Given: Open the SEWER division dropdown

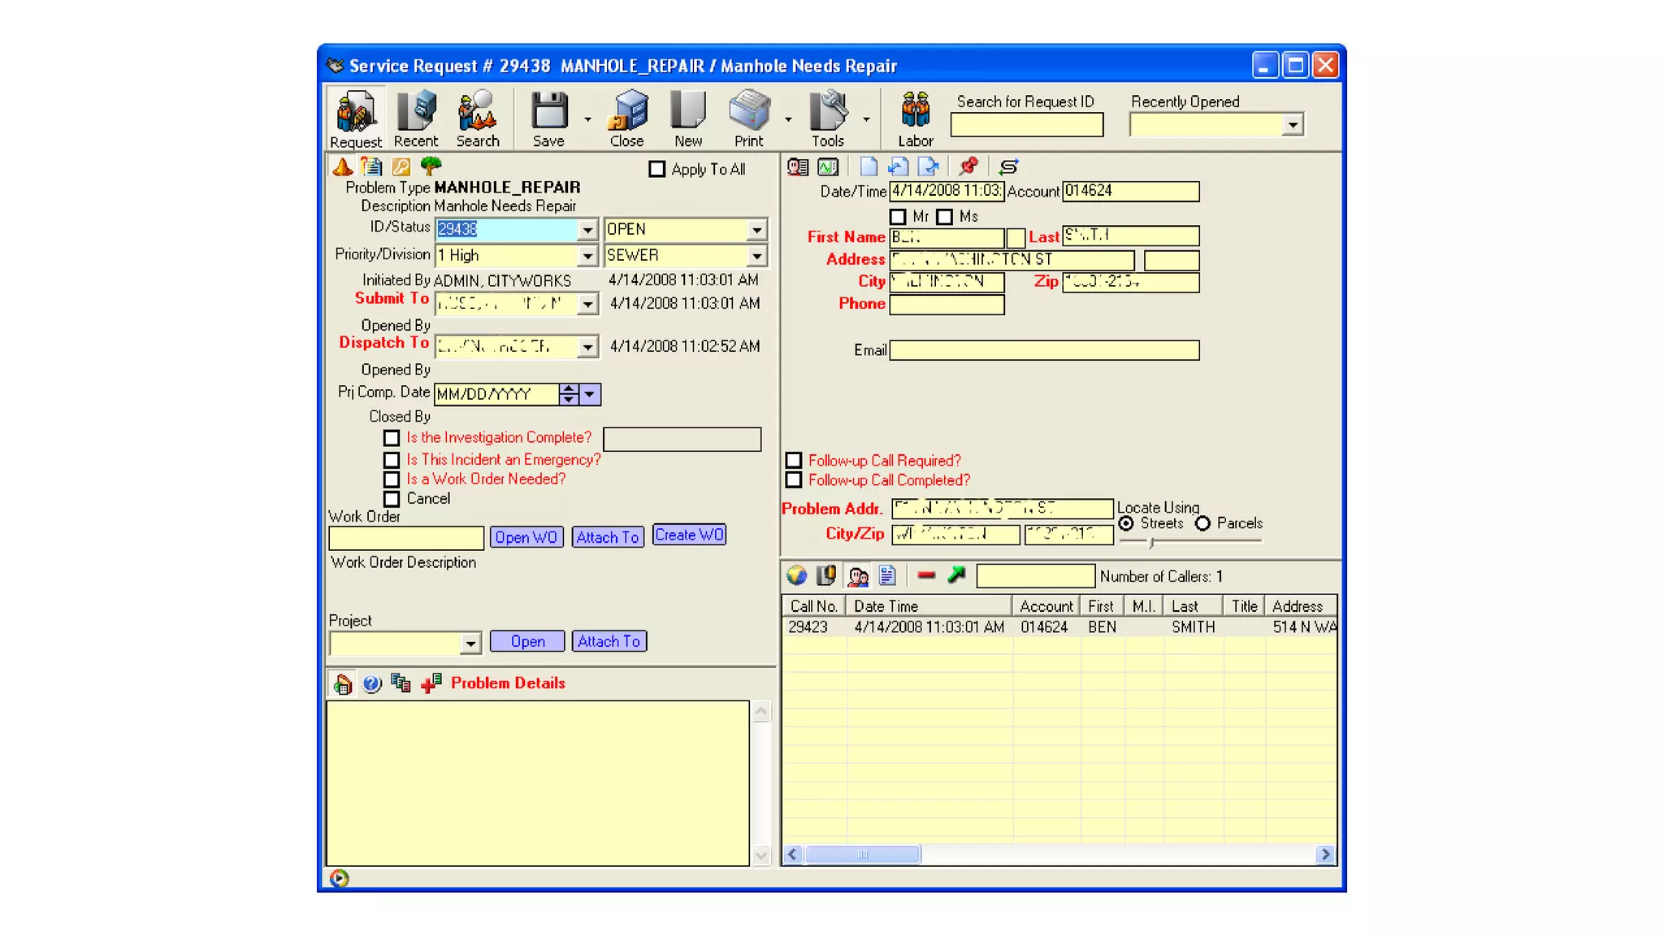Looking at the screenshot, I should [756, 256].
